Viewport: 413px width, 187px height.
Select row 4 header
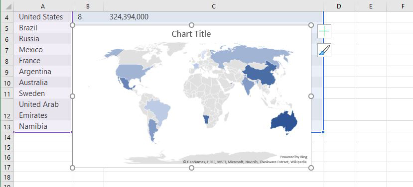[x=7, y=17]
